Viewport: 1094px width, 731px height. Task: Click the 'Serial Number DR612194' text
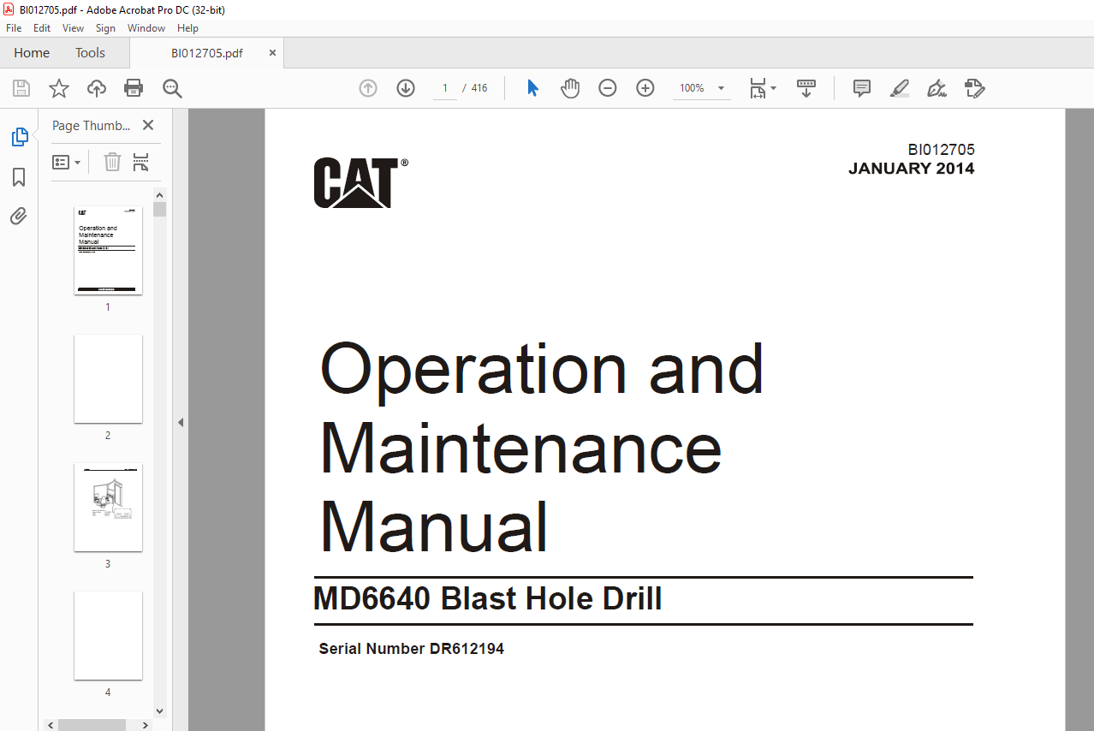point(412,649)
